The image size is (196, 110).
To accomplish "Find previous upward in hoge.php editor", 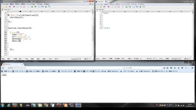I will [130, 7].
